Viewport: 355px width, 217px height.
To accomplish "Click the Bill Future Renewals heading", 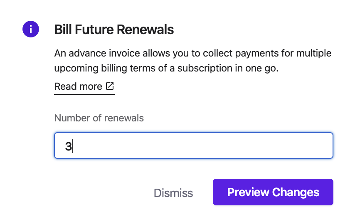I will point(114,30).
